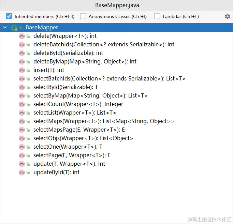Click method icon beside selectList
This screenshot has height=224, width=233.
pos(22,113)
